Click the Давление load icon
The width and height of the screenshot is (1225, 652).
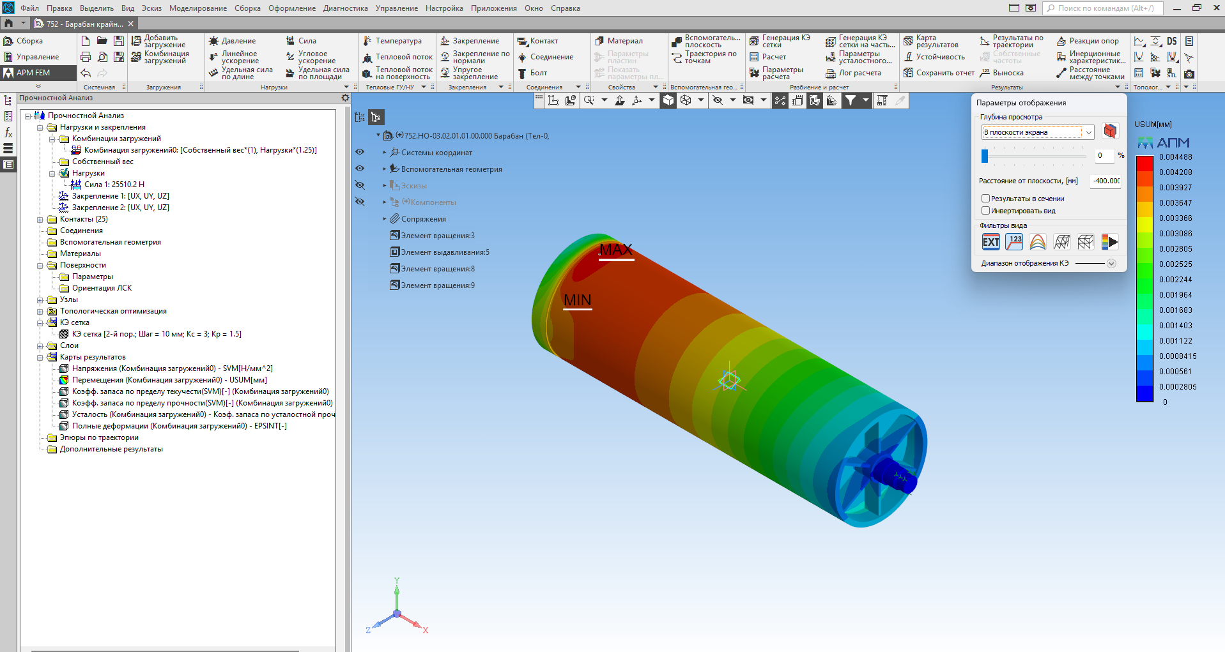(x=214, y=41)
